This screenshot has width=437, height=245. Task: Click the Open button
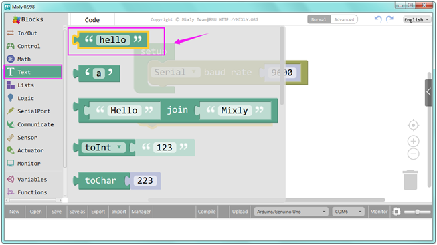[x=35, y=212]
